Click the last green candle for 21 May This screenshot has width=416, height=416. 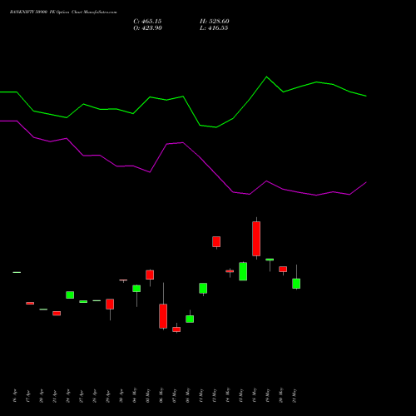click(x=296, y=284)
